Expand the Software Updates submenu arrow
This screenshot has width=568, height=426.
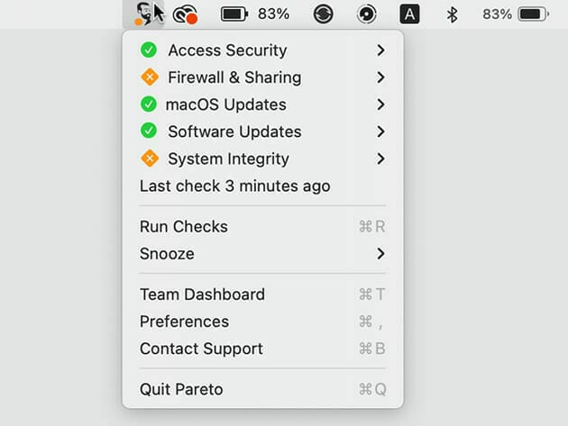[x=380, y=131]
